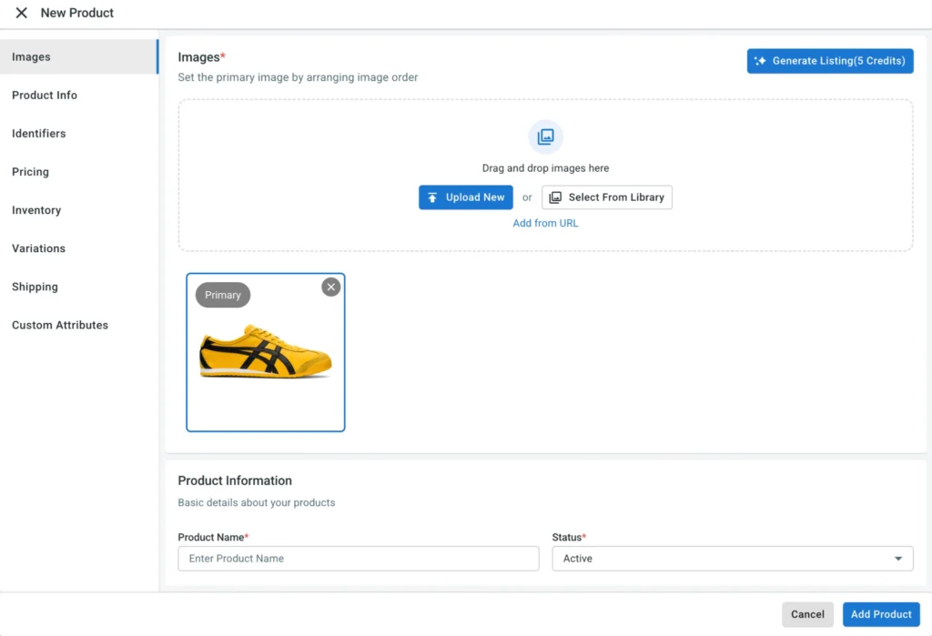Choose Select From Library button
932x636 pixels.
tap(607, 197)
